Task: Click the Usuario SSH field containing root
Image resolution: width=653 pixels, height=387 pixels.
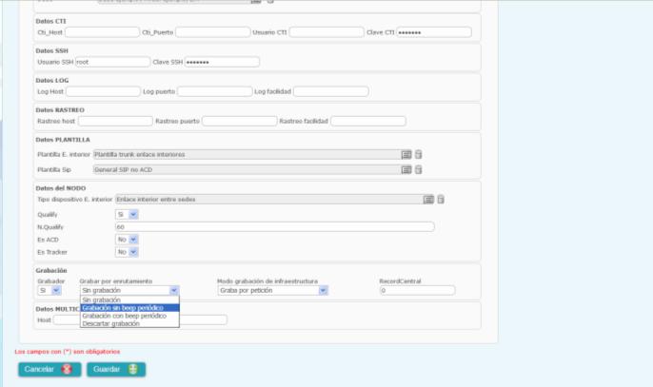Action: point(113,62)
